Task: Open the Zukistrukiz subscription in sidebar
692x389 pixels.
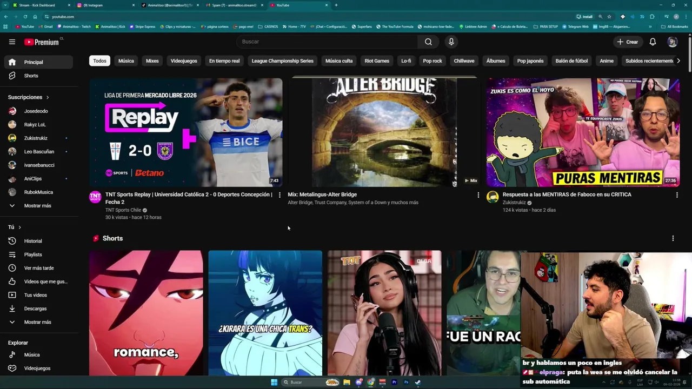Action: click(38, 138)
